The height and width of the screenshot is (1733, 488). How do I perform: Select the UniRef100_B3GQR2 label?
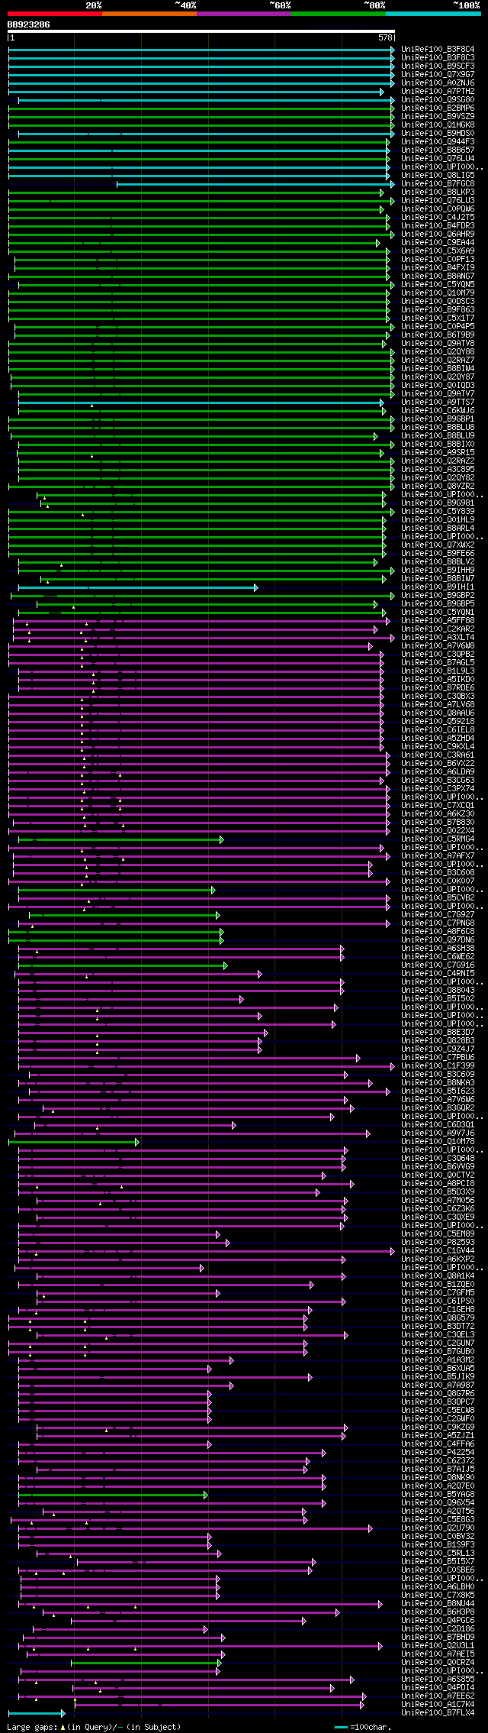pyautogui.click(x=438, y=1107)
